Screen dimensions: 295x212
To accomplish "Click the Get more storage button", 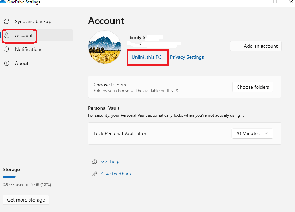I will tap(26, 200).
